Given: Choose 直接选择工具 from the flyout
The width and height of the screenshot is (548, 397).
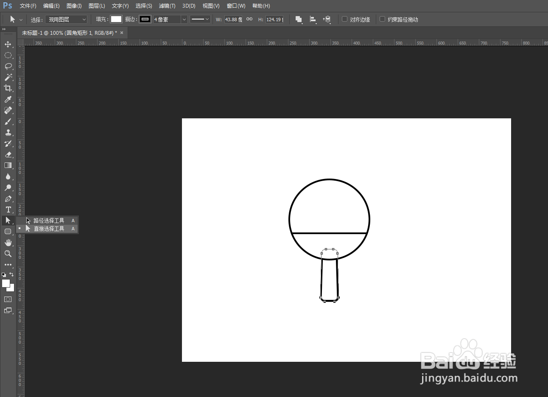Looking at the screenshot, I should tap(47, 229).
